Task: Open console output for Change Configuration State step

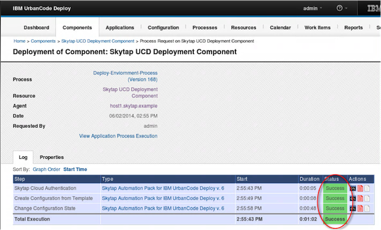Action: tap(353, 208)
